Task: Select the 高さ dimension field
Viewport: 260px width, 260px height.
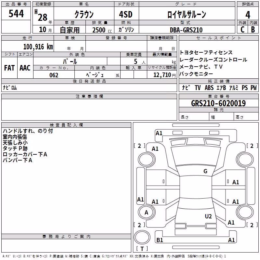Action: [246, 117]
